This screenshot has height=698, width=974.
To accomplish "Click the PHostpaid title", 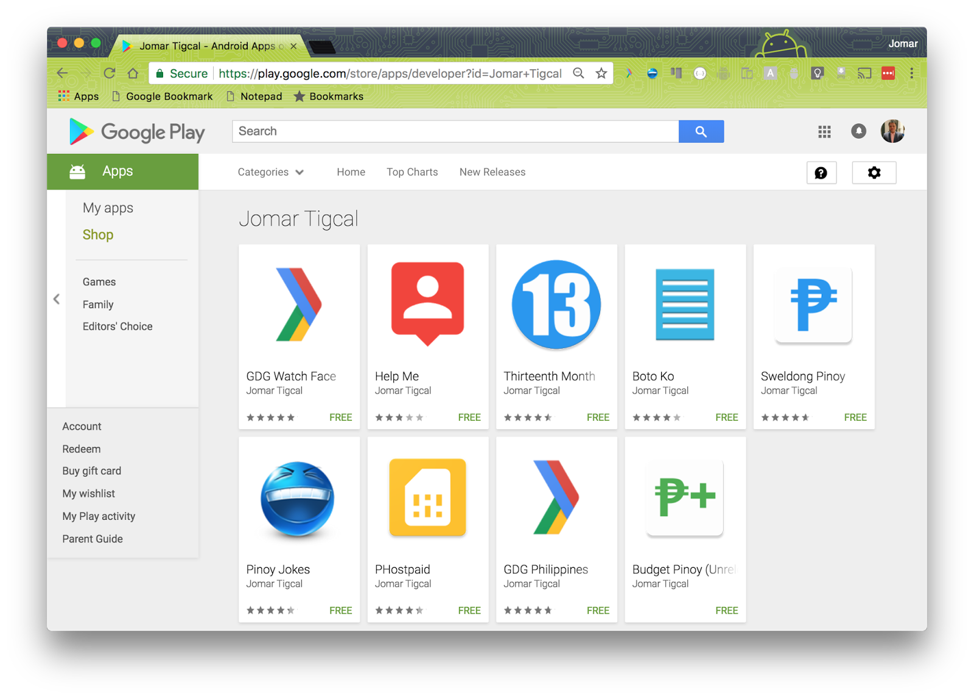I will pyautogui.click(x=402, y=570).
